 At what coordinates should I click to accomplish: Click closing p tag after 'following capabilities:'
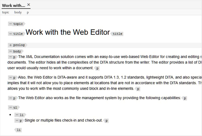point(184,98)
